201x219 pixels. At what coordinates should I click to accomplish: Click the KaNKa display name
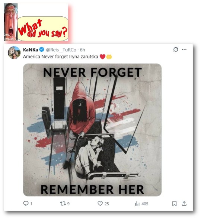(x=31, y=50)
